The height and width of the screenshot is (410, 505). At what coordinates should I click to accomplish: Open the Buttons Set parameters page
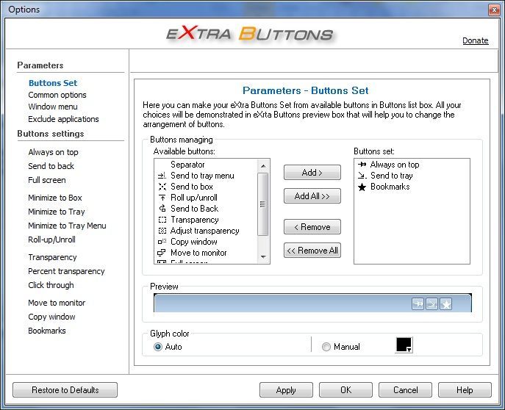pyautogui.click(x=53, y=83)
